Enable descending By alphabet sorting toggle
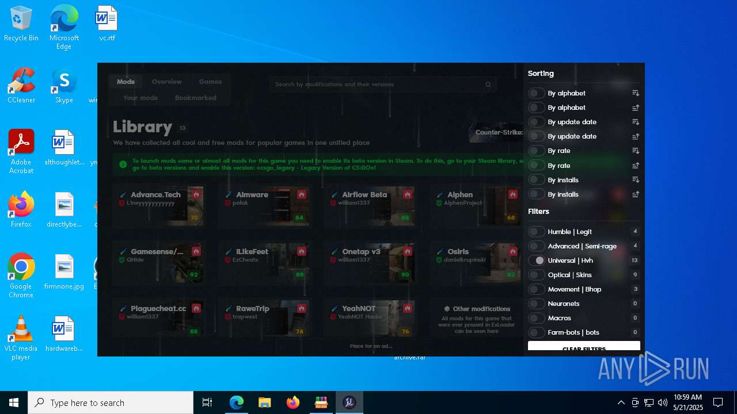This screenshot has height=414, width=737. [x=536, y=93]
